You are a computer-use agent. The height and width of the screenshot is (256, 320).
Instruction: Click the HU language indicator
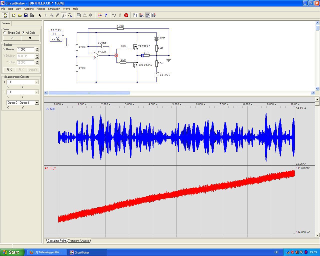[276, 252]
